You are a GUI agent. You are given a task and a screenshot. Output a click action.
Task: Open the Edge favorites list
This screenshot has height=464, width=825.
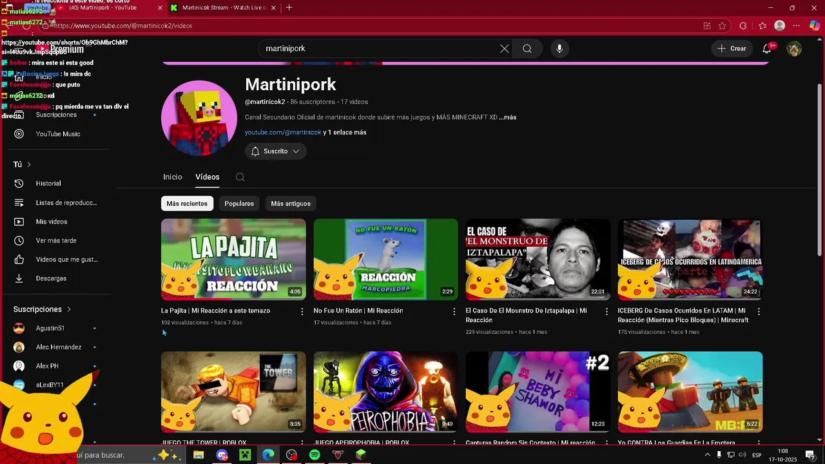762,26
